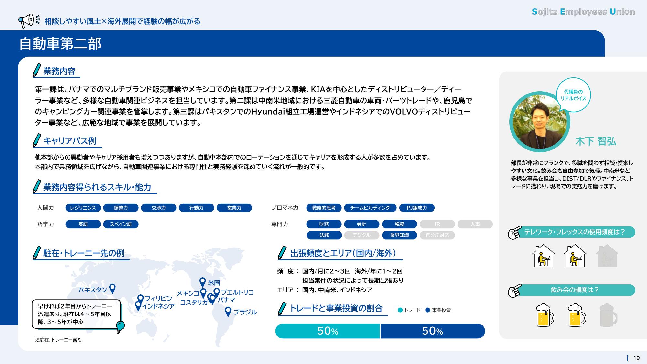Select the greyed-out 官公庁対応 tag

pyautogui.click(x=437, y=235)
